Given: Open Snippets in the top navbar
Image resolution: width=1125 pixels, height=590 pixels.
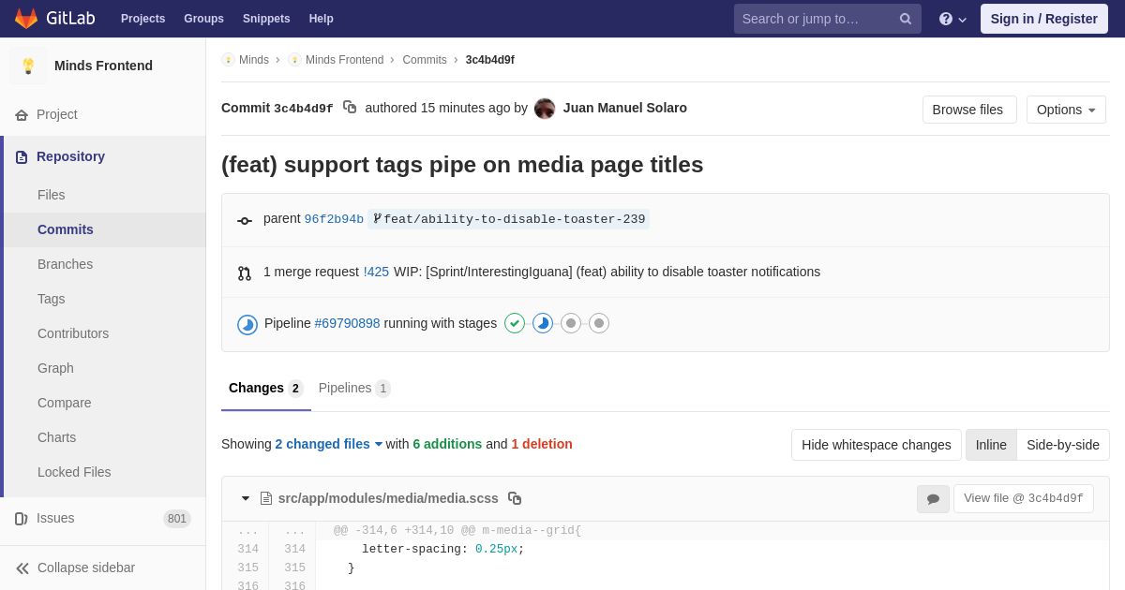Looking at the screenshot, I should (266, 19).
